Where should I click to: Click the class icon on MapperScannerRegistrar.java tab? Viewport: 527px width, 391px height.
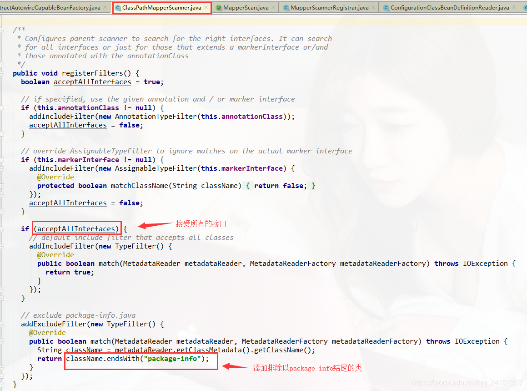click(x=286, y=7)
